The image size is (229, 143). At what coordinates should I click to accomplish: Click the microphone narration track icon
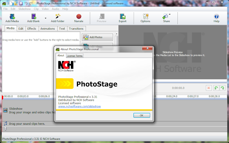point(5,129)
